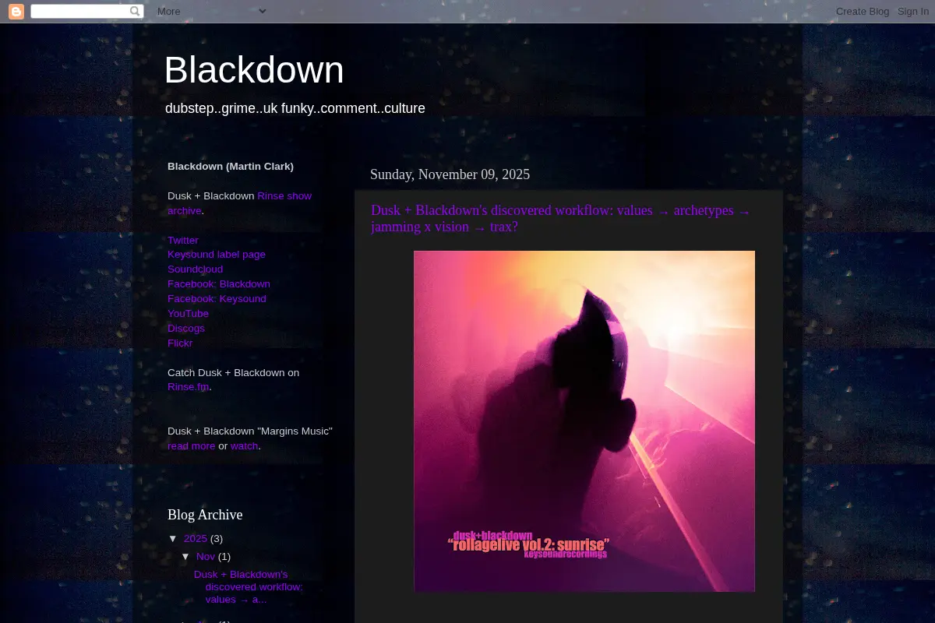
Task: Open the YouTube link
Action: click(x=188, y=314)
